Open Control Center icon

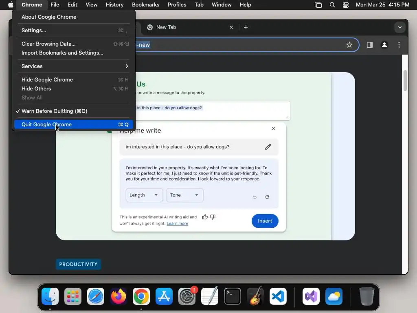[345, 5]
